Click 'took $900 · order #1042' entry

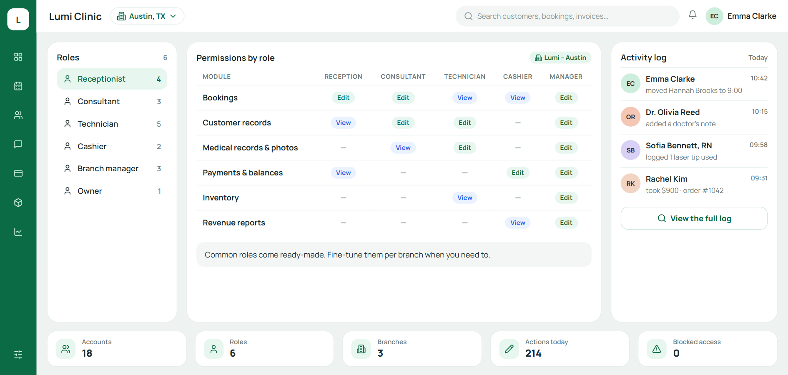685,191
